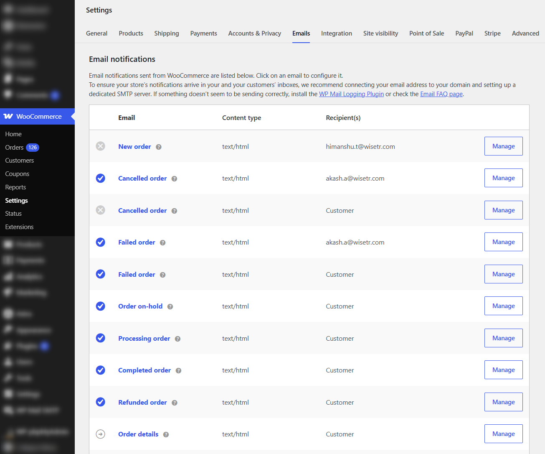Image resolution: width=545 pixels, height=454 pixels.
Task: Click Manage button for New order
Action: (x=504, y=146)
